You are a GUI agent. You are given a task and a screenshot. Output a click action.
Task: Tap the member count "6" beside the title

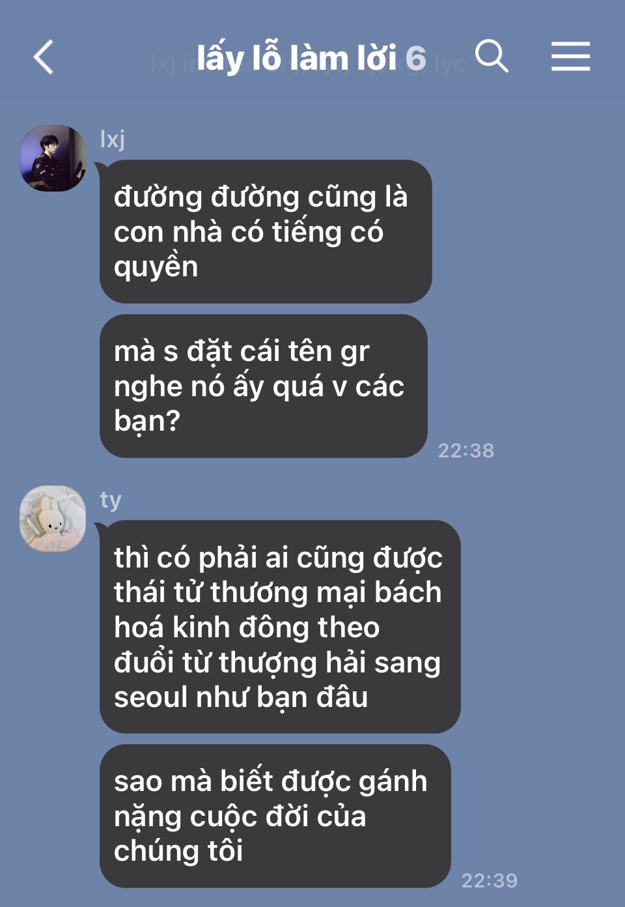(415, 59)
